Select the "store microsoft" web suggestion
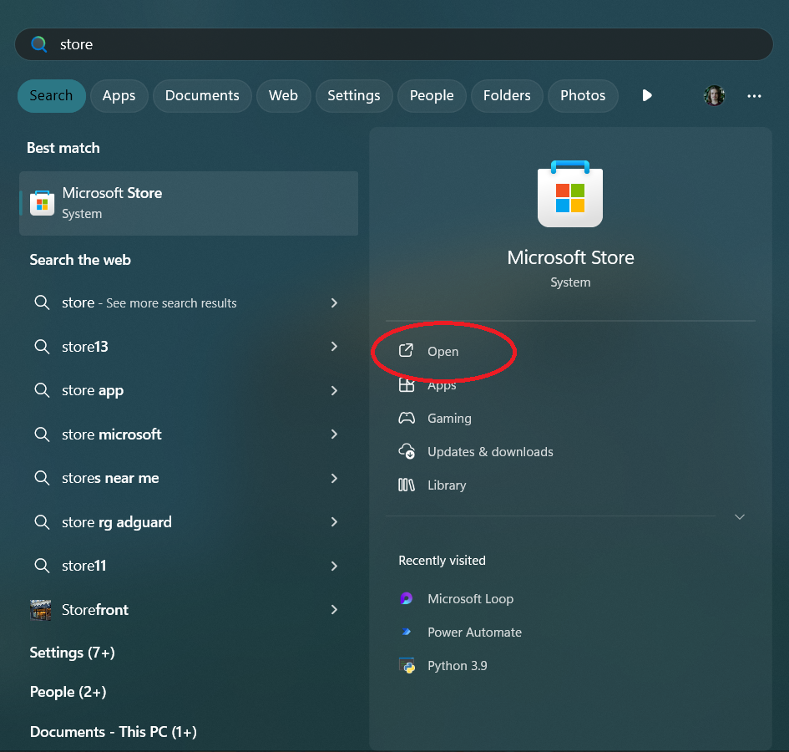Viewport: 789px width, 752px height. [189, 434]
